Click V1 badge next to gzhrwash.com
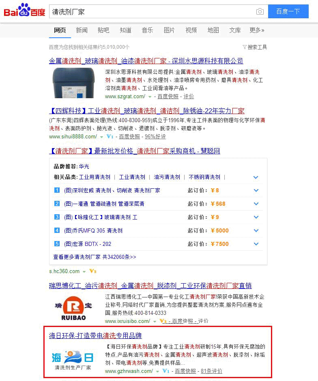Image resolution: width=318 pixels, height=381 pixels. pyautogui.click(x=165, y=371)
